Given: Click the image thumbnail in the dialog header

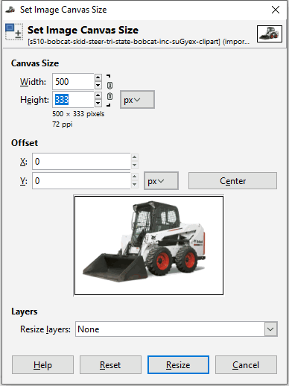Looking at the screenshot, I should pyautogui.click(x=270, y=34).
